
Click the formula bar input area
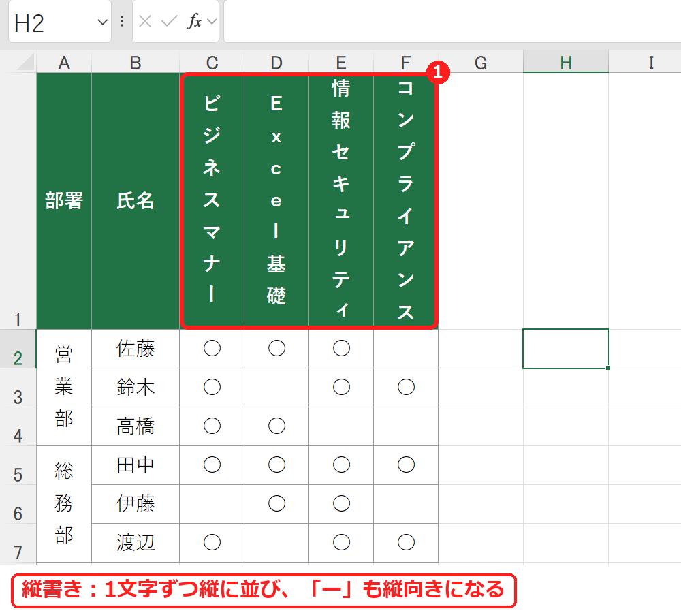coord(452,21)
